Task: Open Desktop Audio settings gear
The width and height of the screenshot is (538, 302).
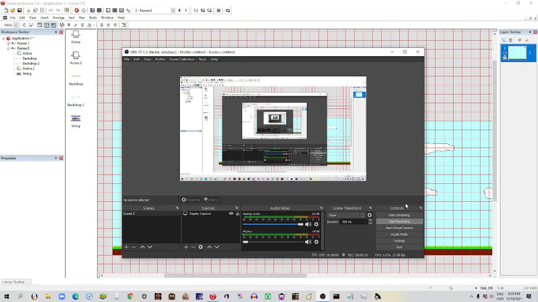Action: 316,224
